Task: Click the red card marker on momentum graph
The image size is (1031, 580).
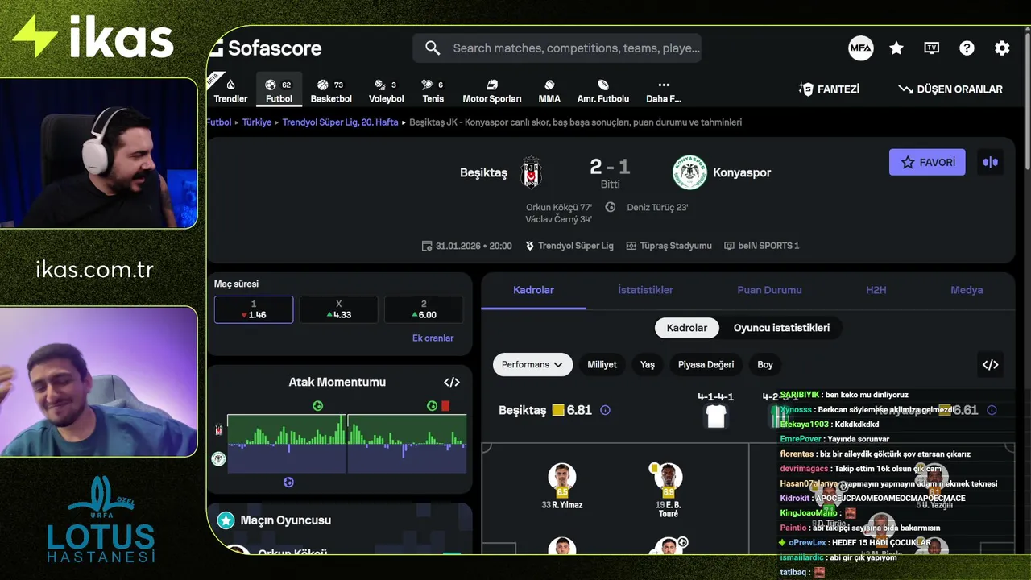Action: tap(445, 406)
